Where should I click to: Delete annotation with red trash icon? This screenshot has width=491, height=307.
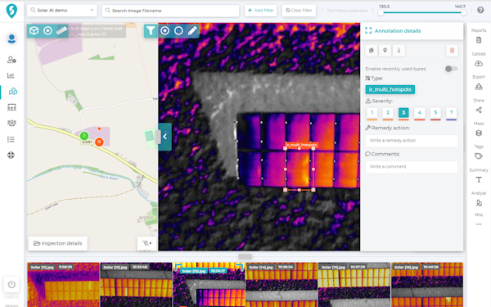pos(452,51)
